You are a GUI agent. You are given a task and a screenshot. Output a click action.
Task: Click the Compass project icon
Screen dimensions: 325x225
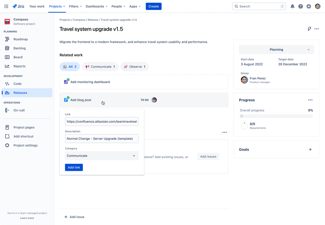(7, 21)
